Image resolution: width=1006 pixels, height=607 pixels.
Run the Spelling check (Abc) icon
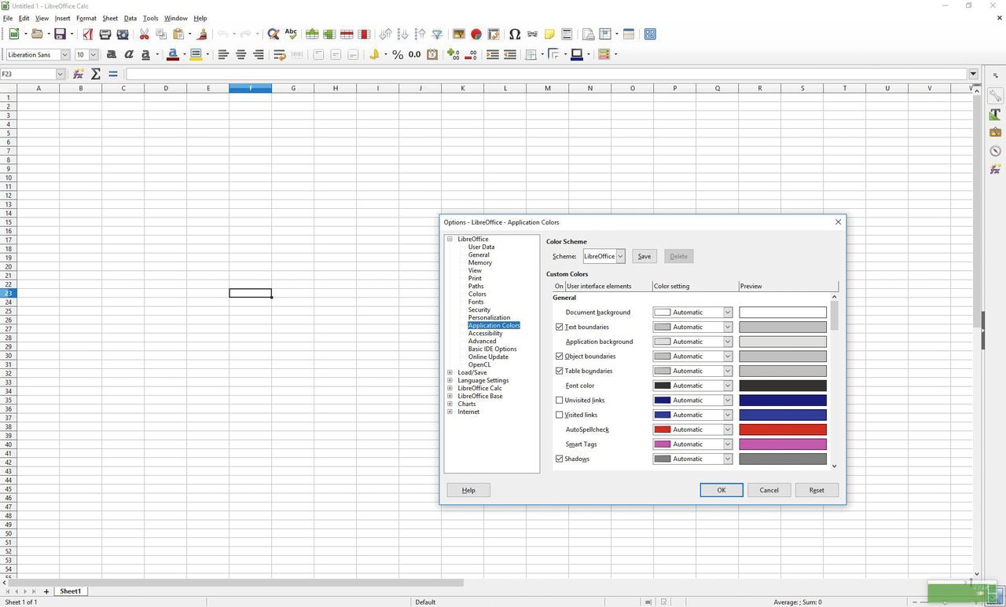pyautogui.click(x=291, y=35)
